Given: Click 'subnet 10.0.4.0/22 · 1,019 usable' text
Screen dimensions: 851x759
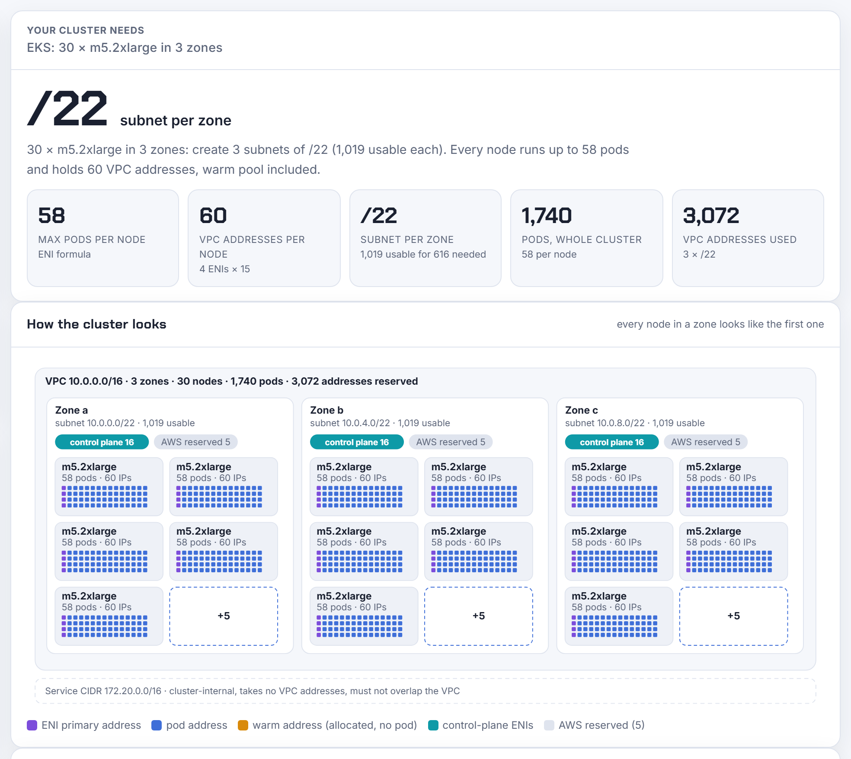Looking at the screenshot, I should [x=380, y=423].
